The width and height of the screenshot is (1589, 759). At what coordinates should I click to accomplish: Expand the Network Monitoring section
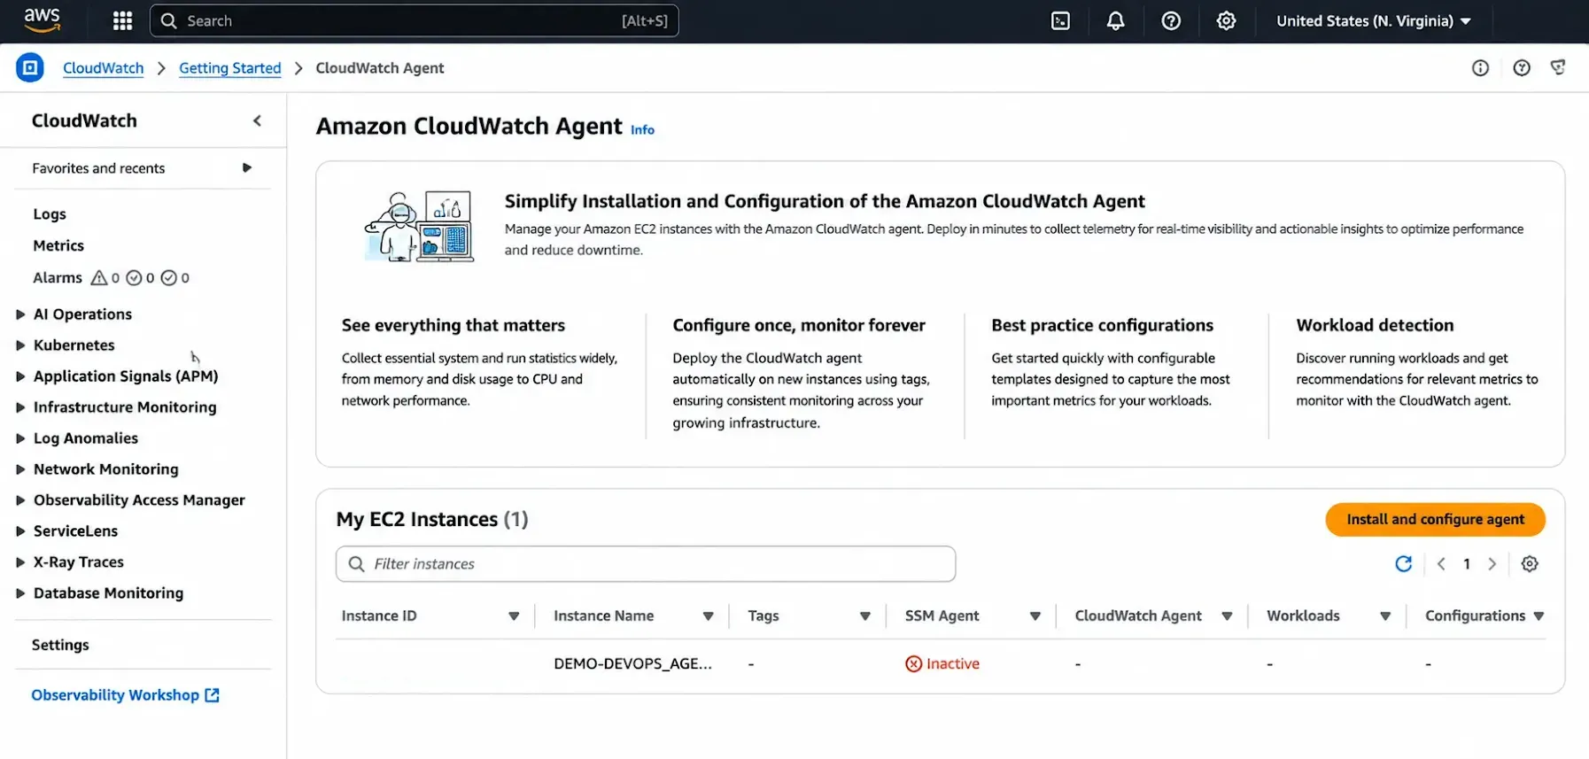[x=19, y=469]
